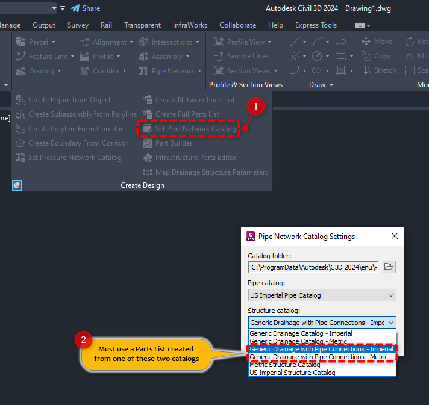The width and height of the screenshot is (429, 405).
Task: Open the InfraWorks ribbon tab
Action: click(x=190, y=25)
